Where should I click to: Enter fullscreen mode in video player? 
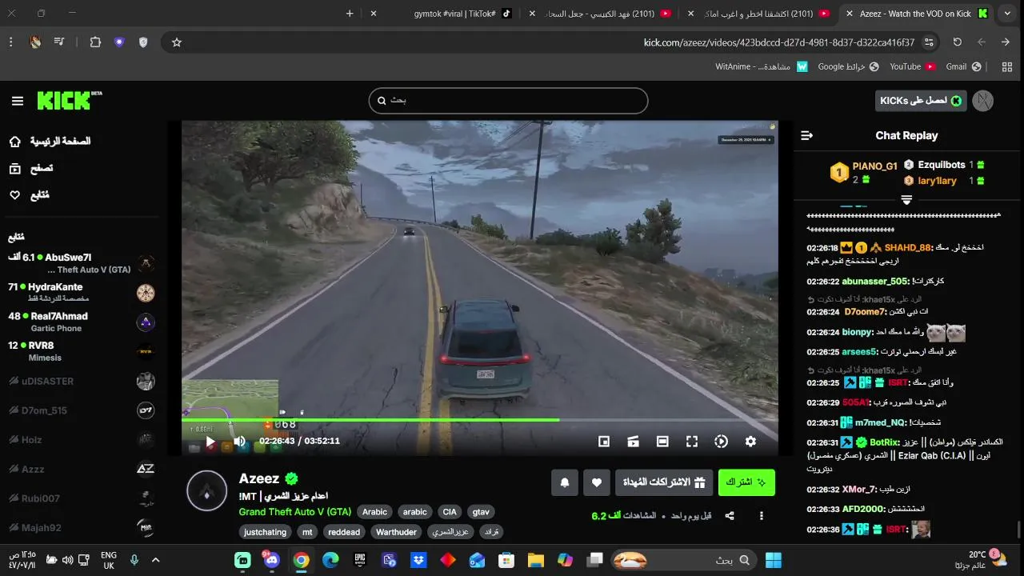tap(692, 441)
